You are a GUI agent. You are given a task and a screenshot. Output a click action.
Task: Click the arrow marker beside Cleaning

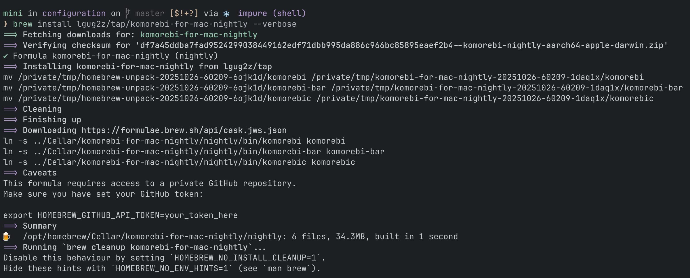tap(10, 109)
